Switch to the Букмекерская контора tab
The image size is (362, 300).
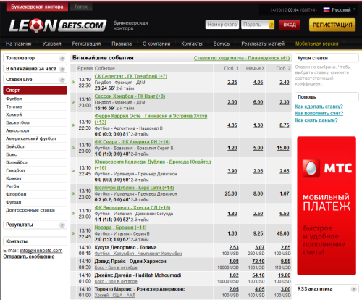pos(37,7)
